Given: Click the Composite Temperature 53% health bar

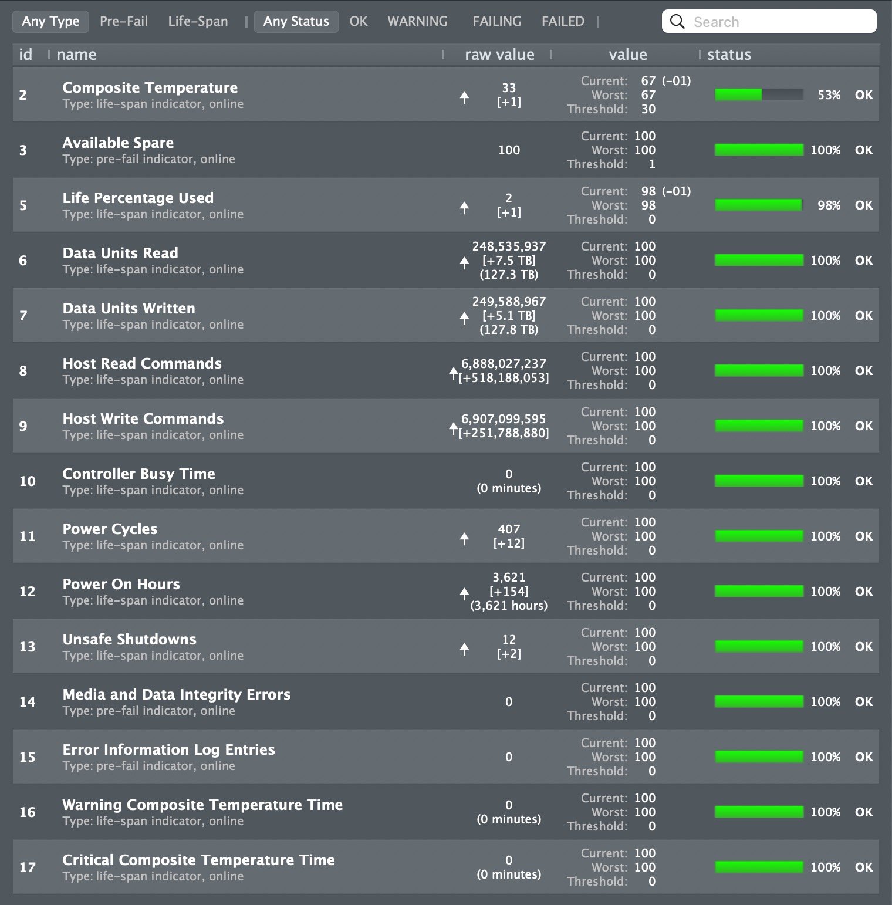Looking at the screenshot, I should tap(759, 94).
